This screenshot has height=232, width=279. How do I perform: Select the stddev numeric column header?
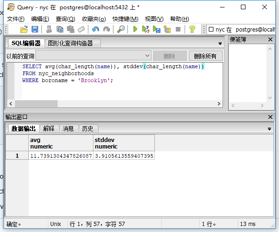point(124,143)
